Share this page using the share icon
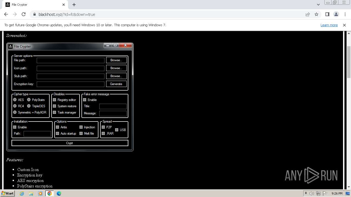This screenshot has height=197, width=351. coord(308,14)
